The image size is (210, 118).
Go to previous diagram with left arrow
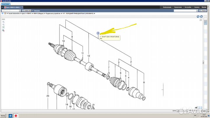[198, 17]
